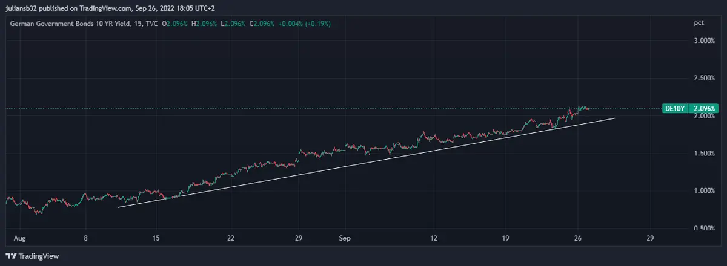Viewport: 727px width, 266px height.
Task: Click the 1.000% price axis label
Action: [705, 191]
